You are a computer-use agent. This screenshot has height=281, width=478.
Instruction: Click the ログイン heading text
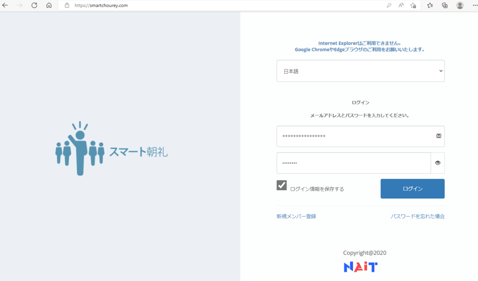pyautogui.click(x=361, y=103)
